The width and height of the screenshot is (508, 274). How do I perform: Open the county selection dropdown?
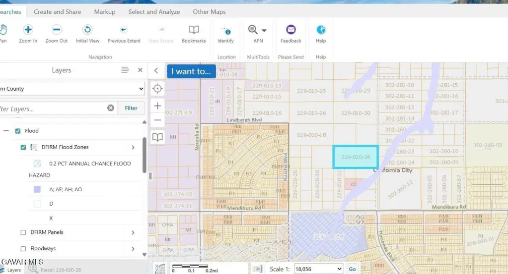pyautogui.click(x=72, y=89)
